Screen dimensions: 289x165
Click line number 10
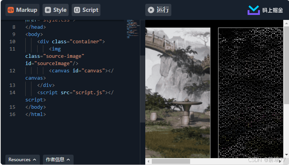tap(12, 42)
